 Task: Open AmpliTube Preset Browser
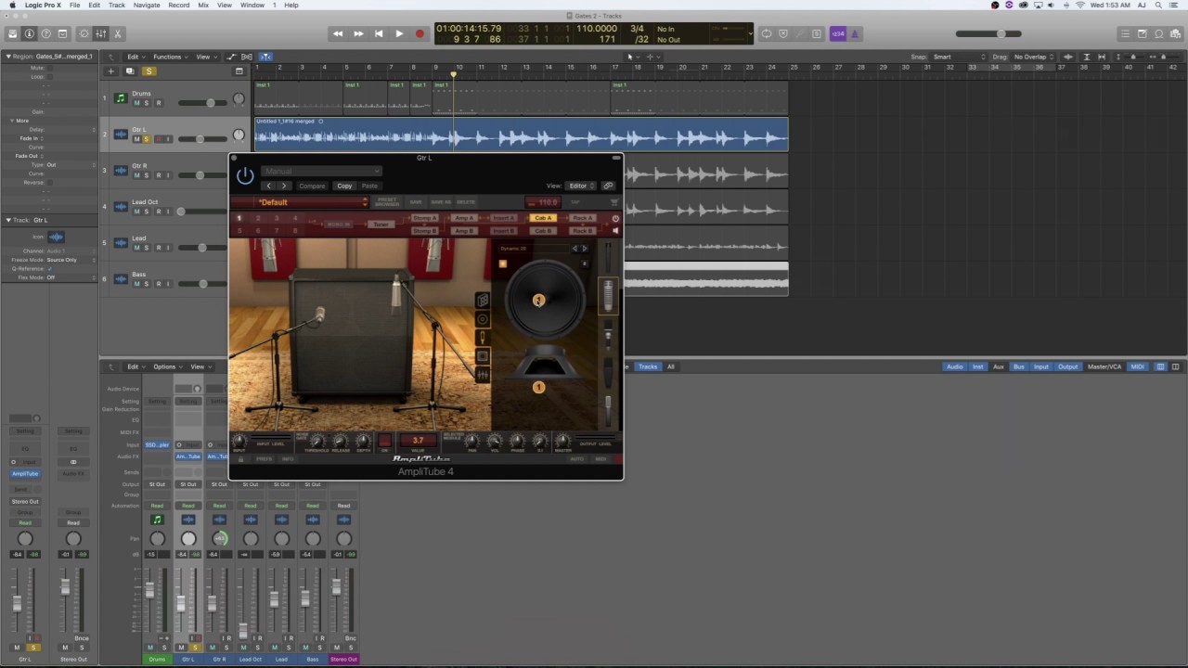(x=387, y=202)
